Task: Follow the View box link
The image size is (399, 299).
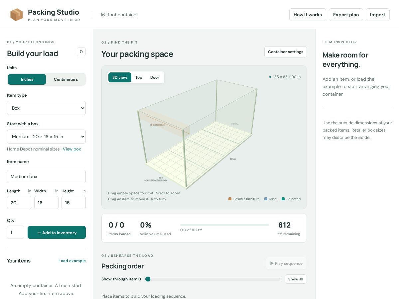Action: [x=72, y=149]
